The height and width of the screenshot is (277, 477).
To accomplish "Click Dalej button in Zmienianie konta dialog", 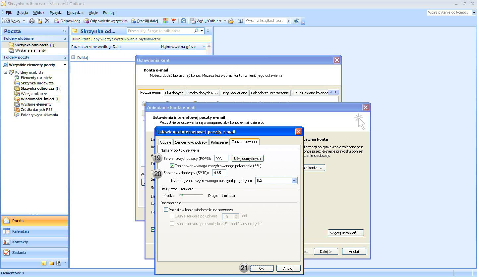I will click(326, 252).
